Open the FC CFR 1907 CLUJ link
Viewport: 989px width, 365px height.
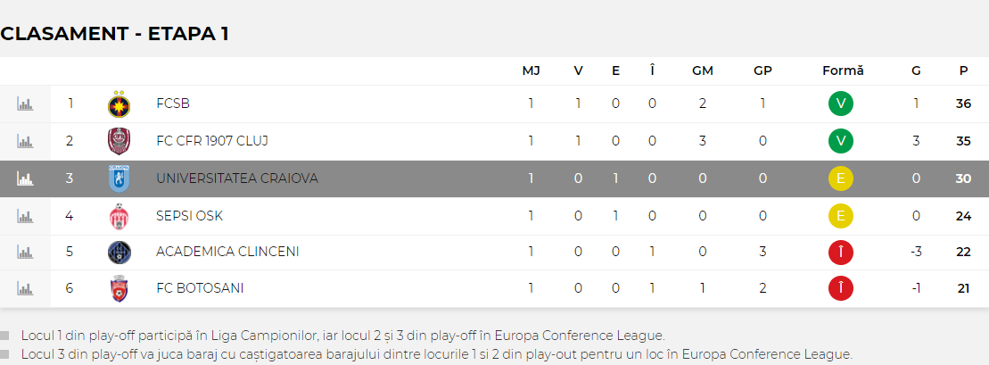tap(212, 141)
